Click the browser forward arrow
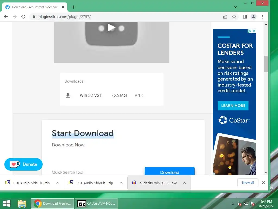 [15, 17]
